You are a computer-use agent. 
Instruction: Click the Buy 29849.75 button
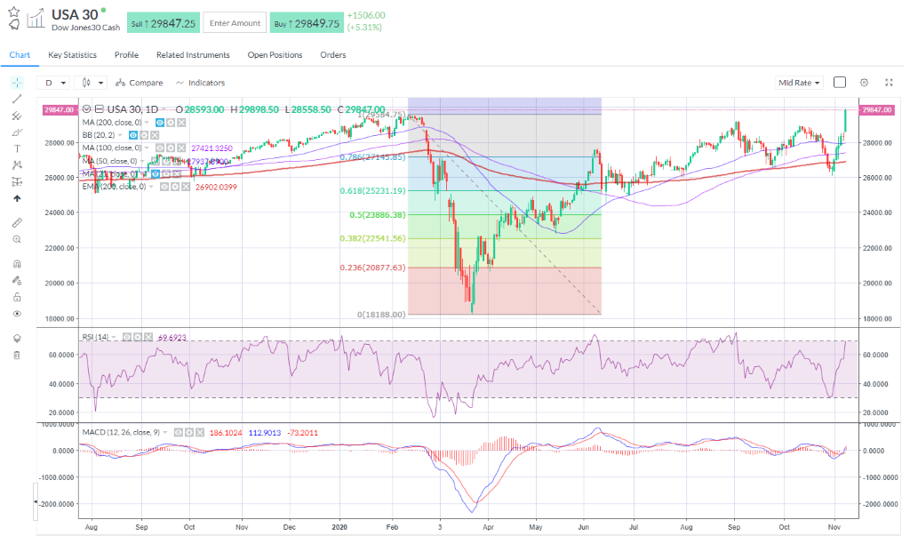point(306,24)
